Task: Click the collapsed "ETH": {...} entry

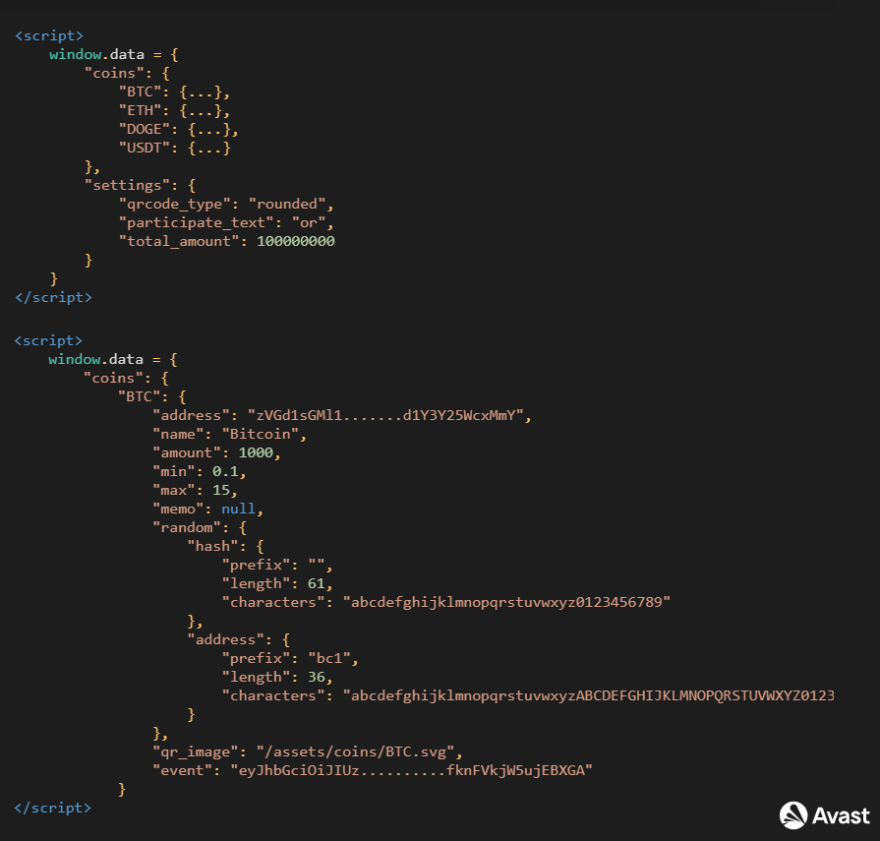Action: point(174,110)
